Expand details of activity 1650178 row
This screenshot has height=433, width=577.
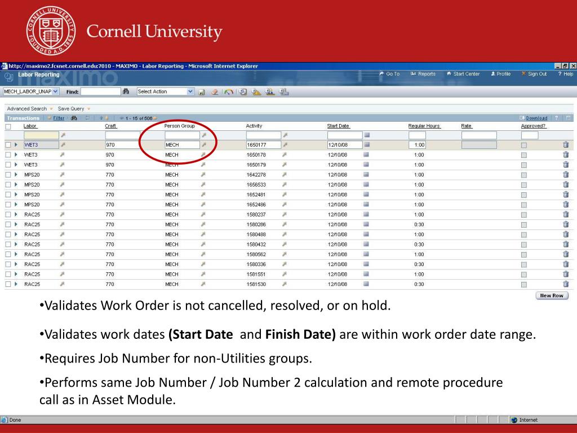[x=16, y=154]
